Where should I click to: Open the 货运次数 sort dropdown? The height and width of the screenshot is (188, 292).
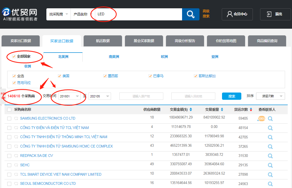pyautogui.click(x=270, y=96)
